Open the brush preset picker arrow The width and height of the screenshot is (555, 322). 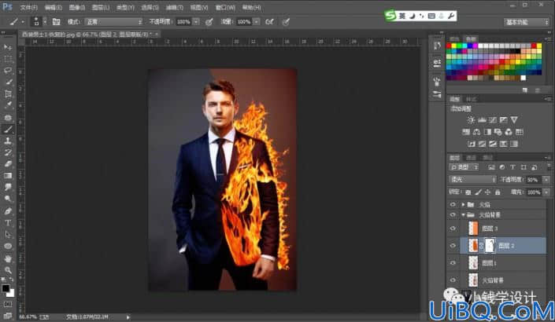click(x=45, y=22)
